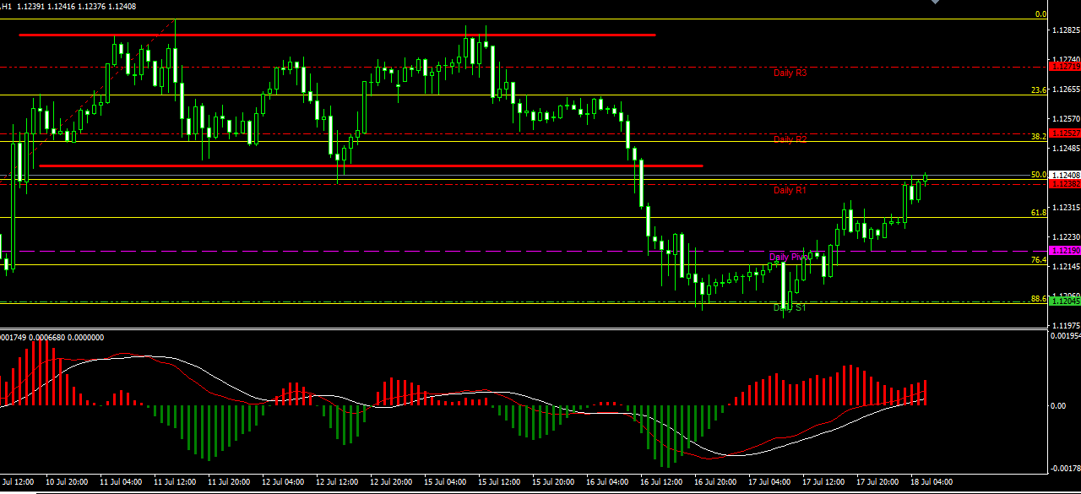Image resolution: width=1081 pixels, height=494 pixels.
Task: Click the indicator values text 0.0006680
Action: [46, 337]
